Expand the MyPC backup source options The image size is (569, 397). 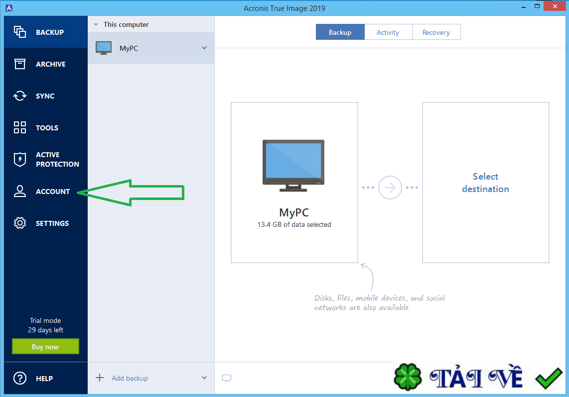pyautogui.click(x=204, y=48)
